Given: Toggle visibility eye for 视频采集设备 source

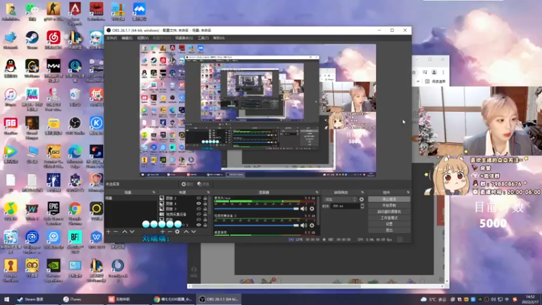Looking at the screenshot, I should click(199, 214).
